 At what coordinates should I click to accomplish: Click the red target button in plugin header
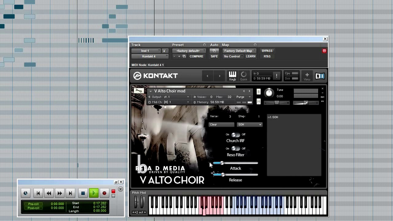[x=324, y=51]
